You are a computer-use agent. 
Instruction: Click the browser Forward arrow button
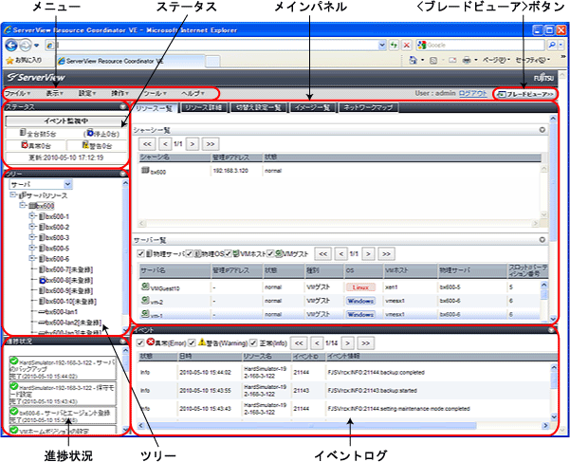click(x=25, y=46)
